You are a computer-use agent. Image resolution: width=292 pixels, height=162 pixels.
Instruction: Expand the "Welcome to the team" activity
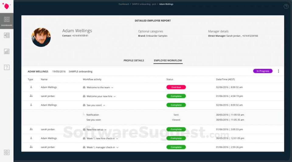click(x=112, y=88)
